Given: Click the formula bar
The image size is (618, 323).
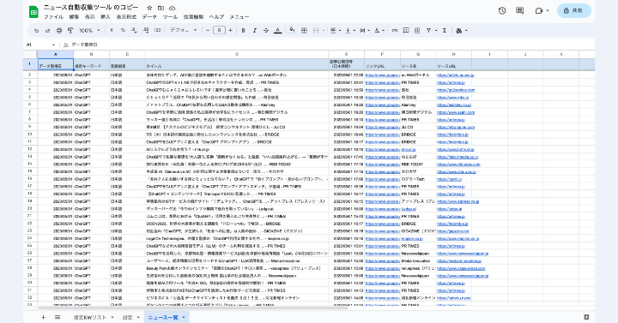Looking at the screenshot, I should pos(331,45).
